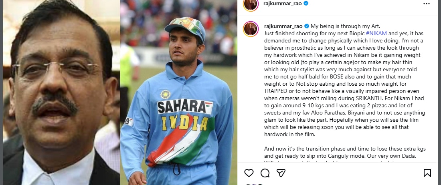The width and height of the screenshot is (441, 185).
Task: Share the post via paper plane icon
Action: [281, 173]
